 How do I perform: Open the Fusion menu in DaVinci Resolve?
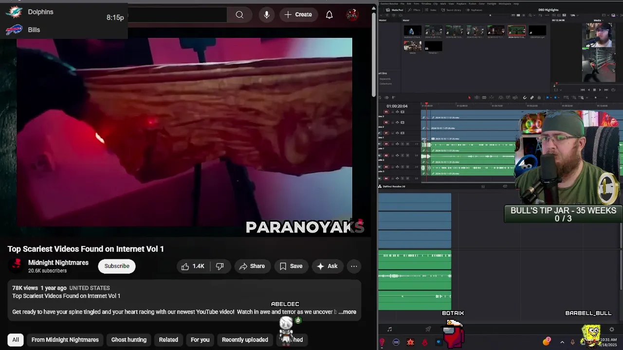472,3
